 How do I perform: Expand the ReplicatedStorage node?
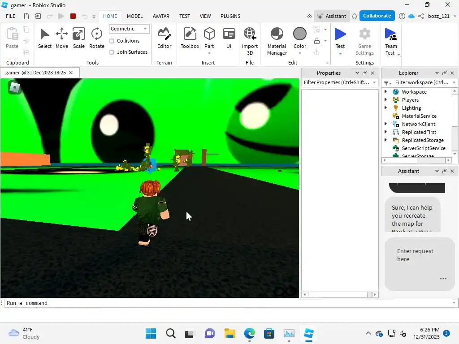click(385, 140)
